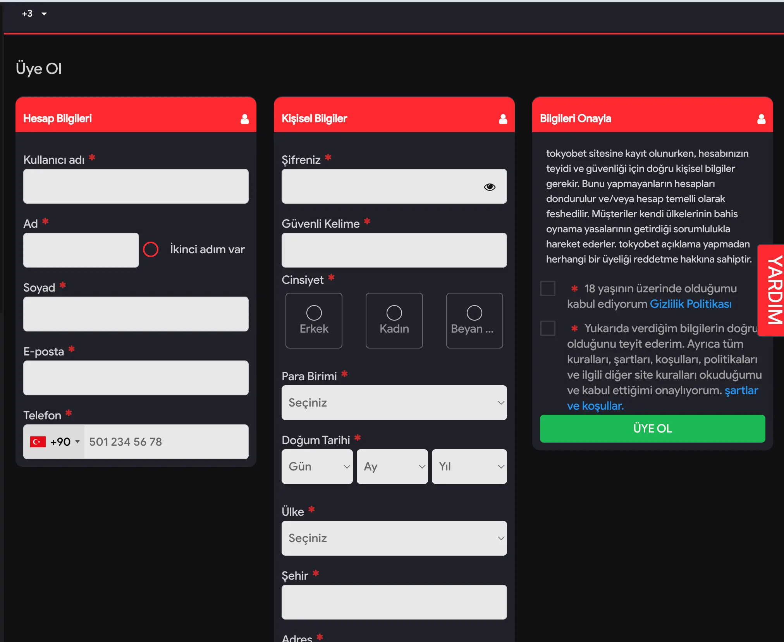
Task: Click the ÜYE OL green button
Action: (x=652, y=429)
